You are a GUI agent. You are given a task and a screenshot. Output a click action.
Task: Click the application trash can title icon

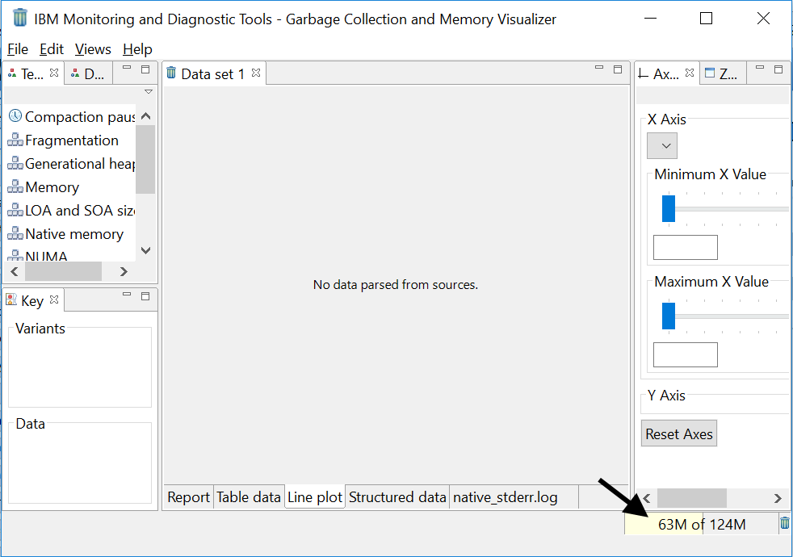[x=19, y=18]
